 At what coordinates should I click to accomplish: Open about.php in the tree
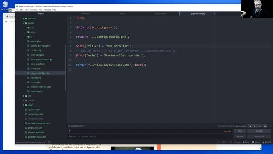click(x=36, y=41)
